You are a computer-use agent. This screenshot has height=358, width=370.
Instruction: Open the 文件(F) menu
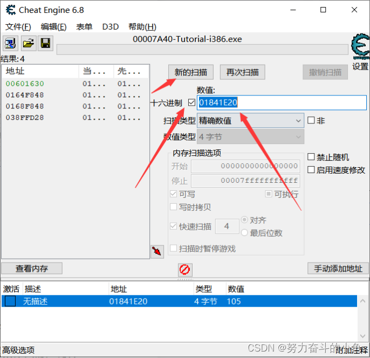click(x=18, y=27)
